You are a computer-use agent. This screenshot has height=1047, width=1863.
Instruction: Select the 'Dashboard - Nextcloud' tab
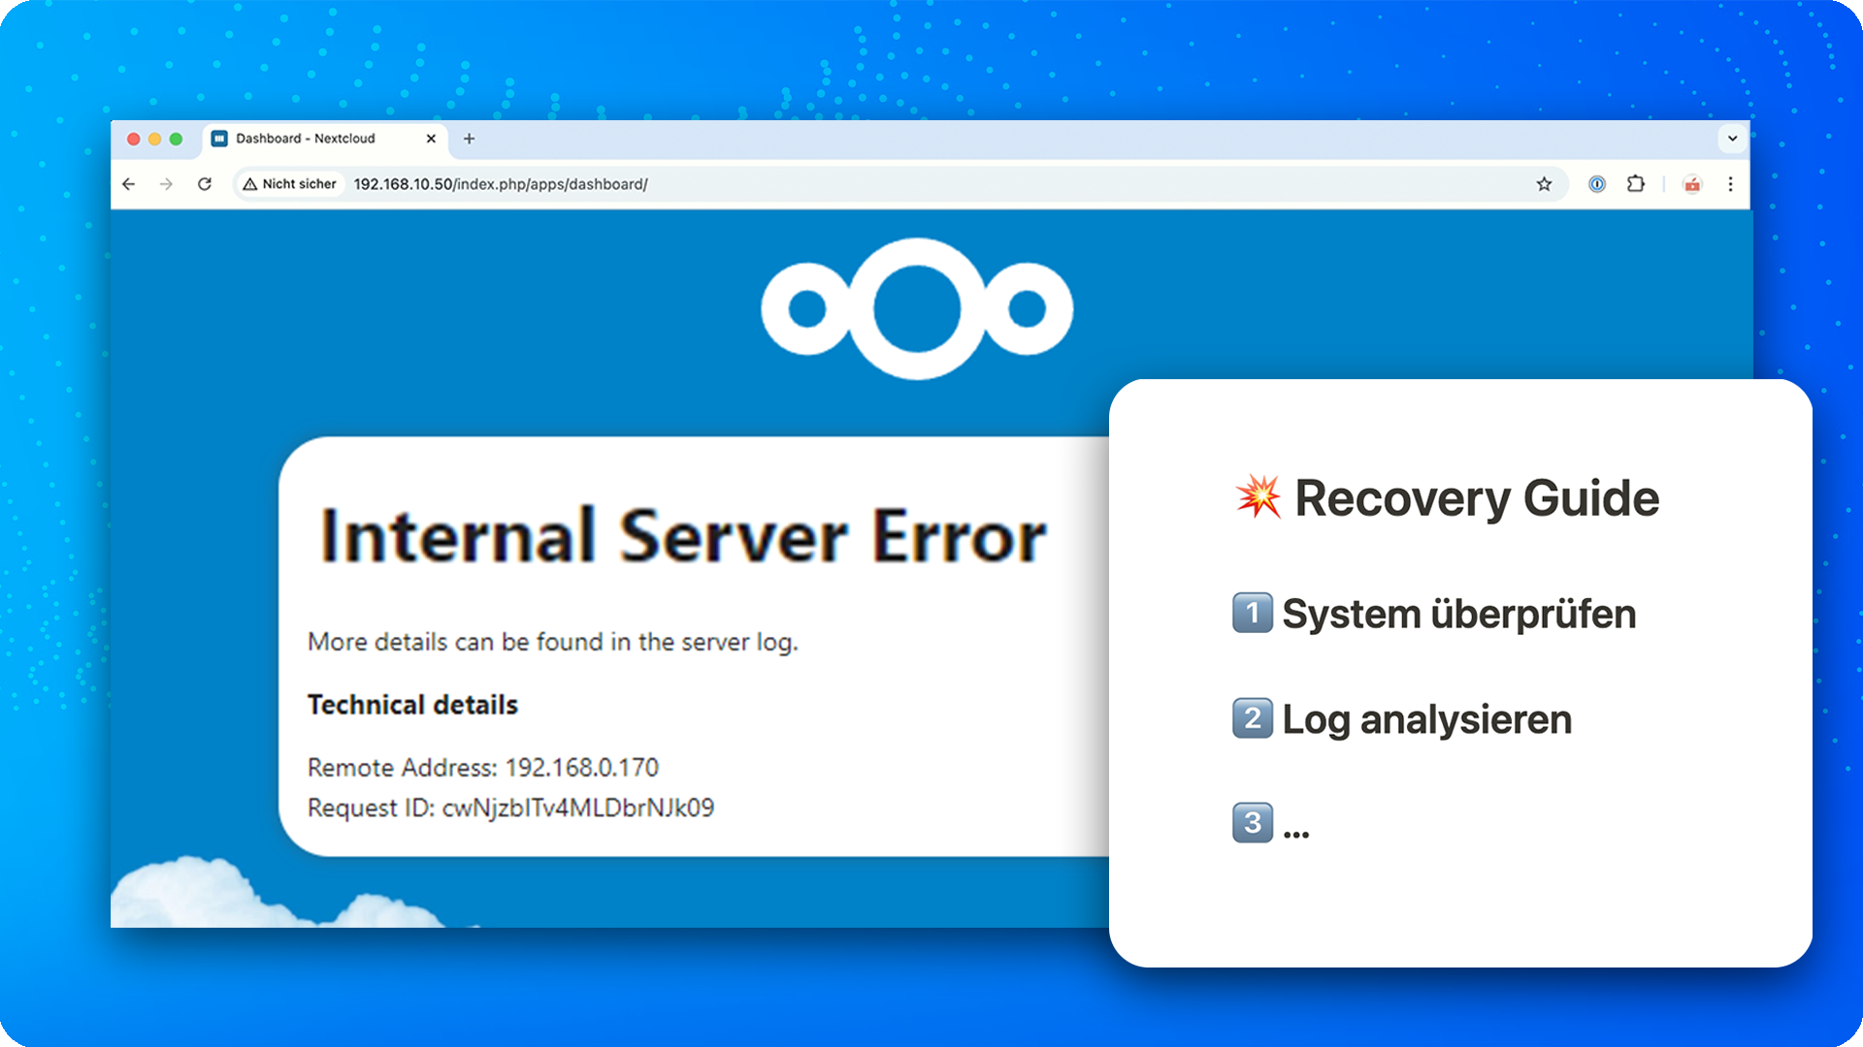point(325,139)
